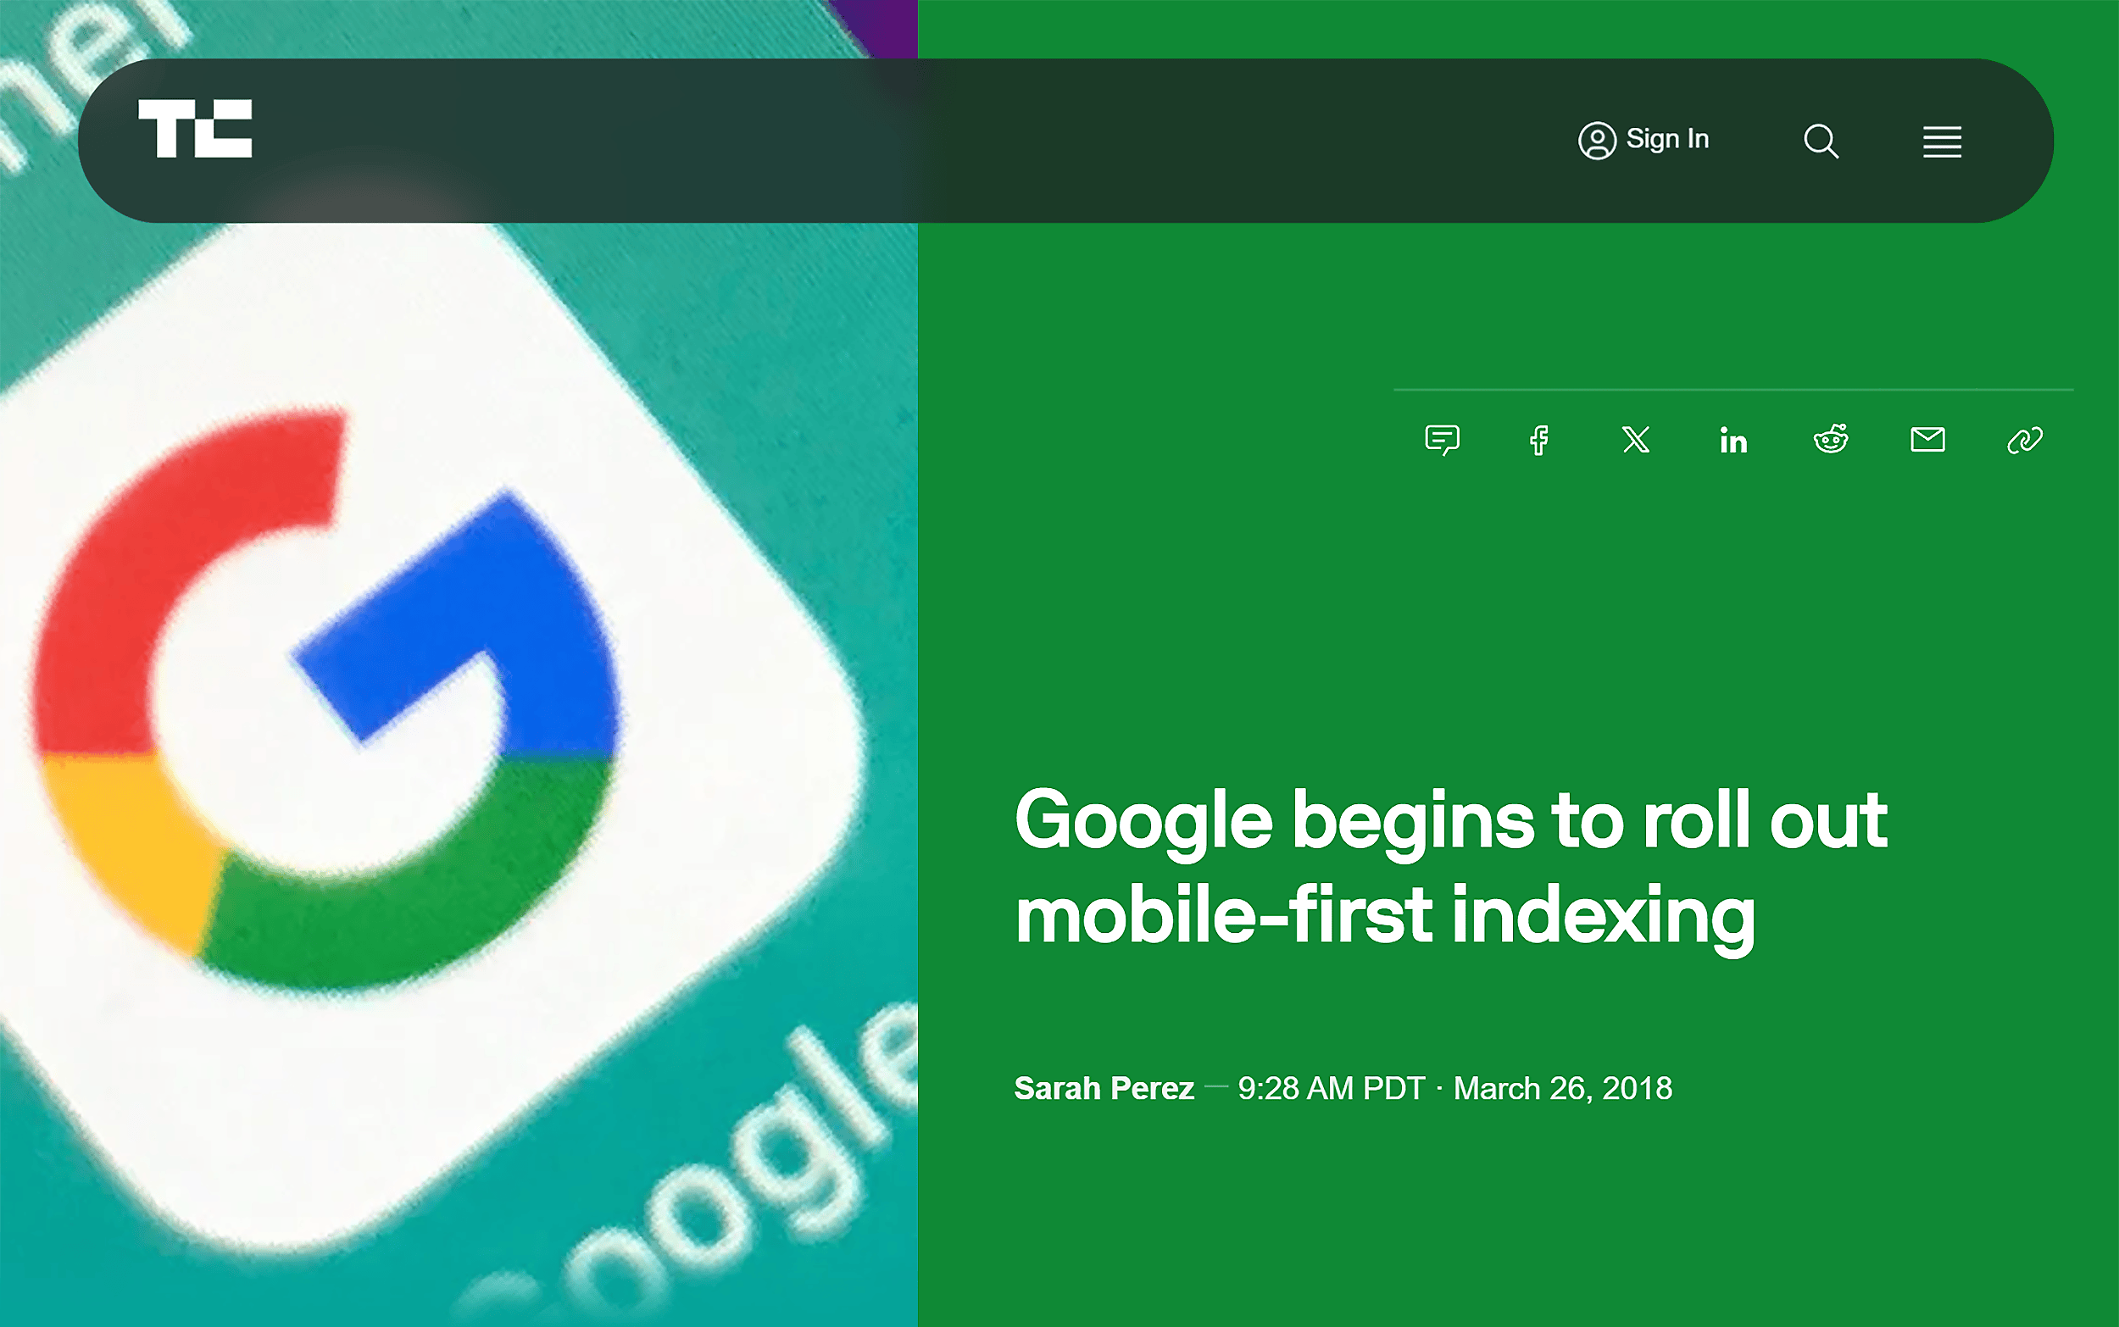The image size is (2119, 1327).
Task: Open the hamburger menu
Action: pos(1942,142)
